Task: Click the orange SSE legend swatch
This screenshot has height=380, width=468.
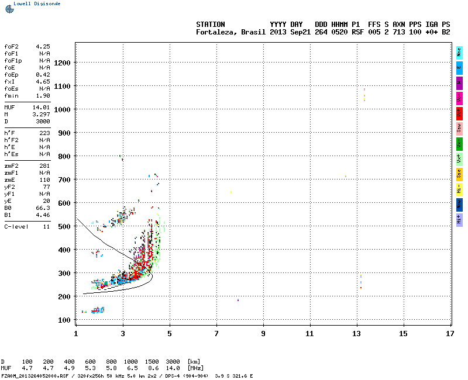Action: coord(459,174)
